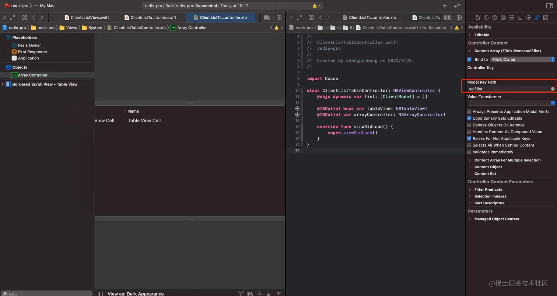This screenshot has height=296, width=557.
Task: Open the Bind to File's Owner dropdown
Action: [522, 59]
